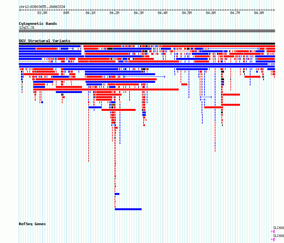Click the thin brown capped line variant near 83.85M
Viewport: 284px width, 243px height.
[34, 61]
